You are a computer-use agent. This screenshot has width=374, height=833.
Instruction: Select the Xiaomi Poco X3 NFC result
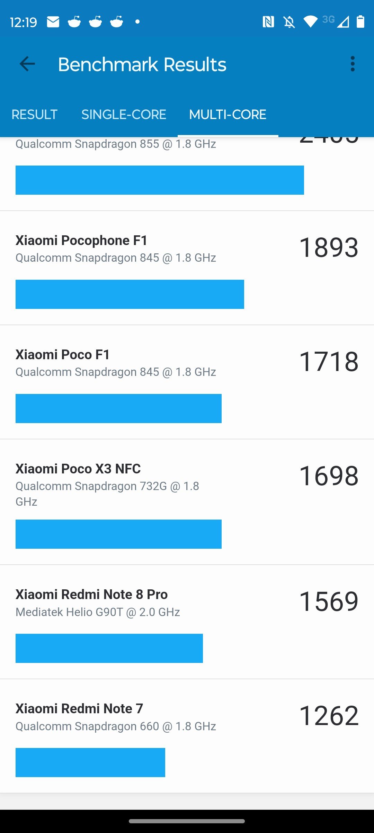[187, 502]
